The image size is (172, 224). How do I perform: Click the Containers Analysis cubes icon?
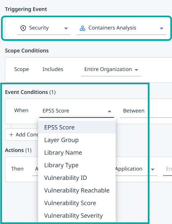pyautogui.click(x=83, y=28)
